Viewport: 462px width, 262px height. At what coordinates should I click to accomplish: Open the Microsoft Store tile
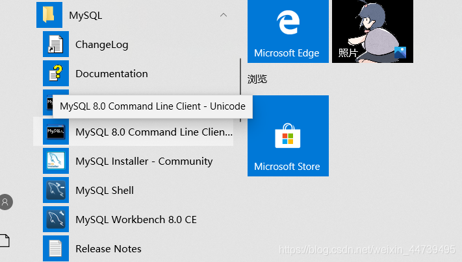click(x=288, y=136)
